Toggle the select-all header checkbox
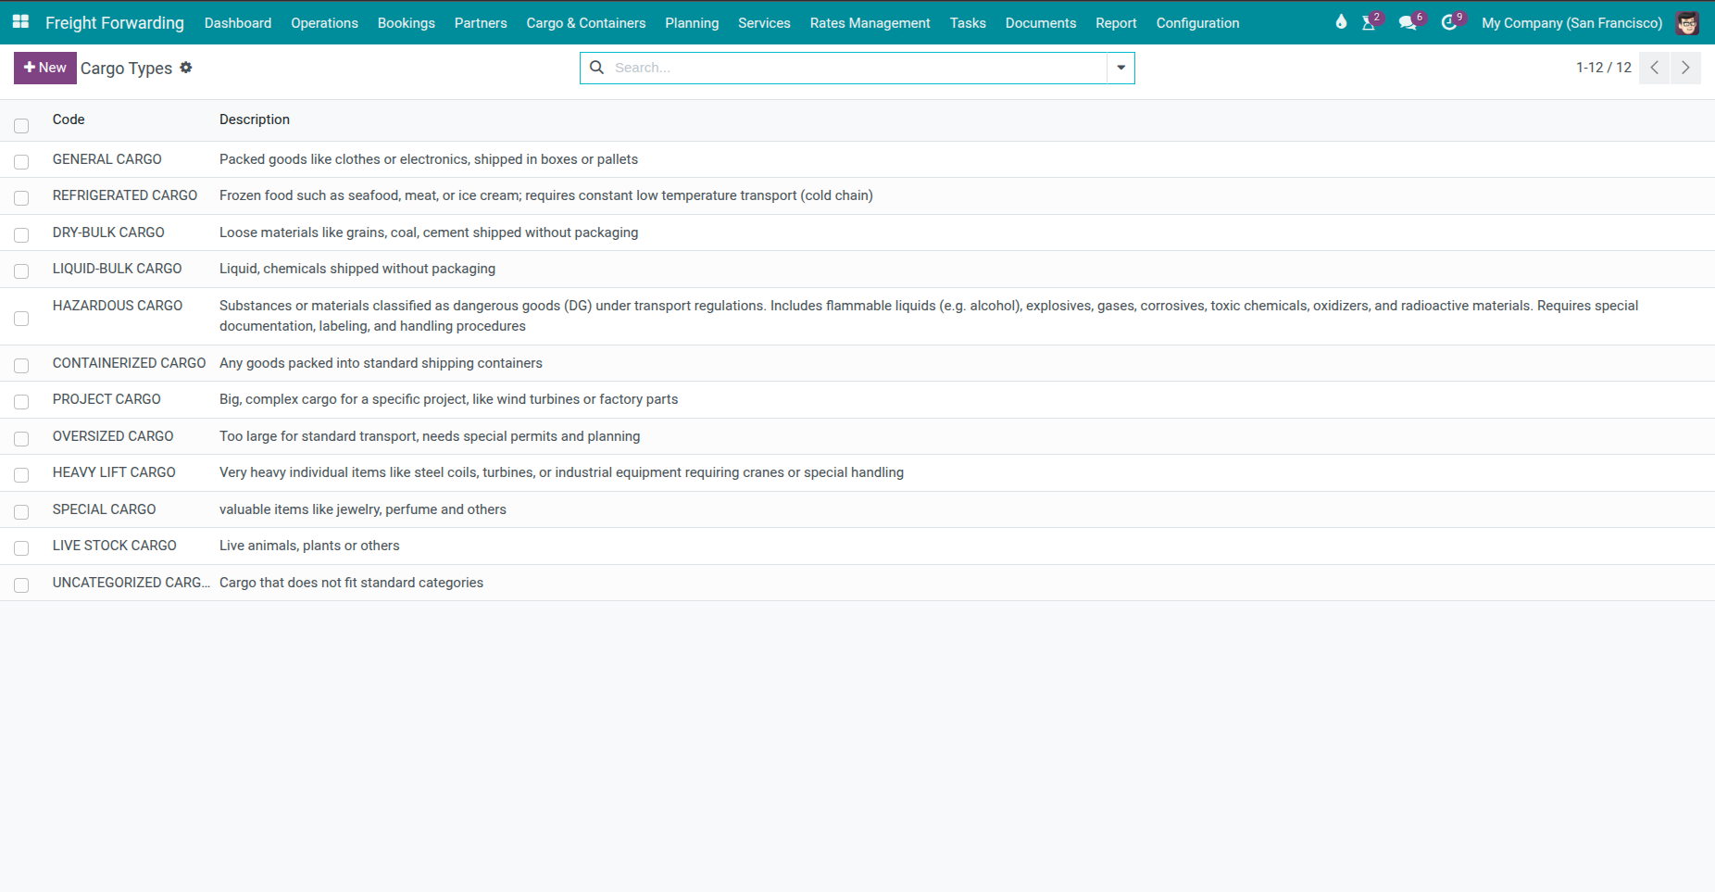This screenshot has height=892, width=1715. (21, 125)
